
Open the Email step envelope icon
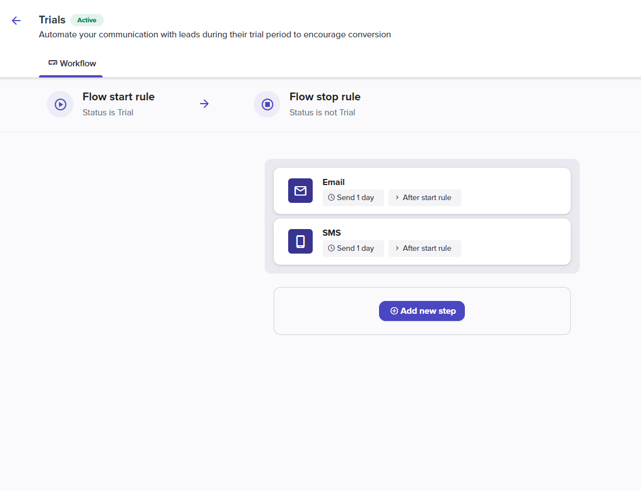[x=300, y=191]
